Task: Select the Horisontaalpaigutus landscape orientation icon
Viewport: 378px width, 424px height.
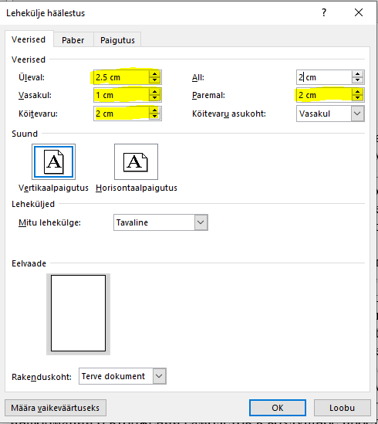Action: pyautogui.click(x=137, y=161)
